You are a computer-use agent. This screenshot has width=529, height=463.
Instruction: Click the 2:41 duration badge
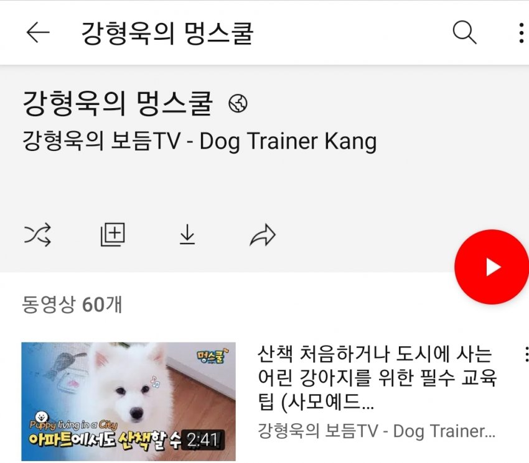pyautogui.click(x=202, y=440)
